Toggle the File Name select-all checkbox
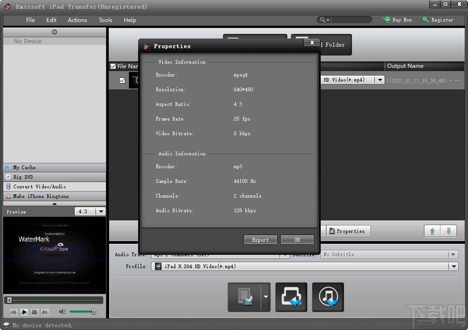This screenshot has width=468, height=330. [x=113, y=66]
